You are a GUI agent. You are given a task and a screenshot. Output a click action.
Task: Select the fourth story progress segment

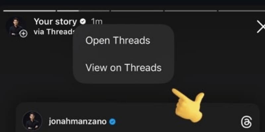[x=191, y=11]
